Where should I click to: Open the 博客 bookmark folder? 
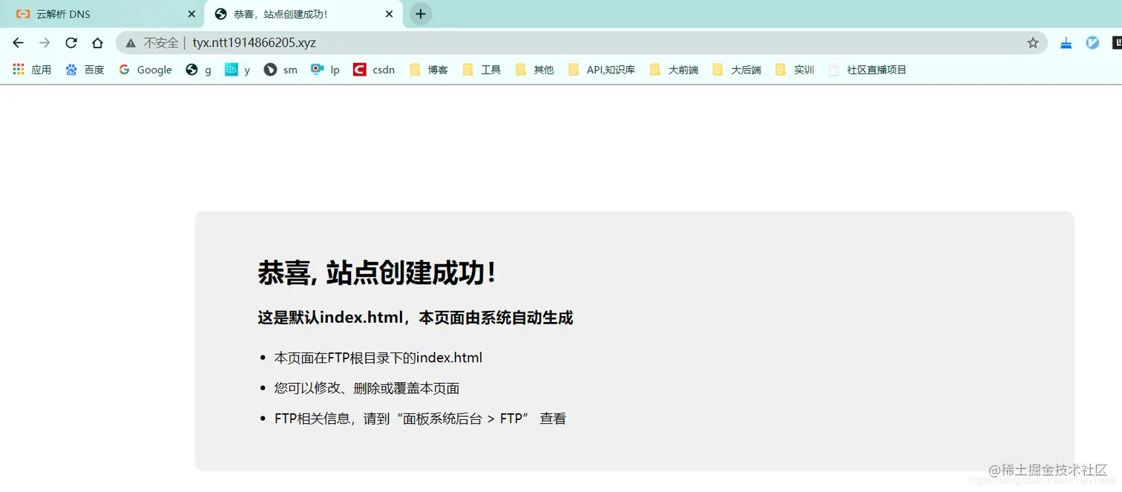coord(428,70)
